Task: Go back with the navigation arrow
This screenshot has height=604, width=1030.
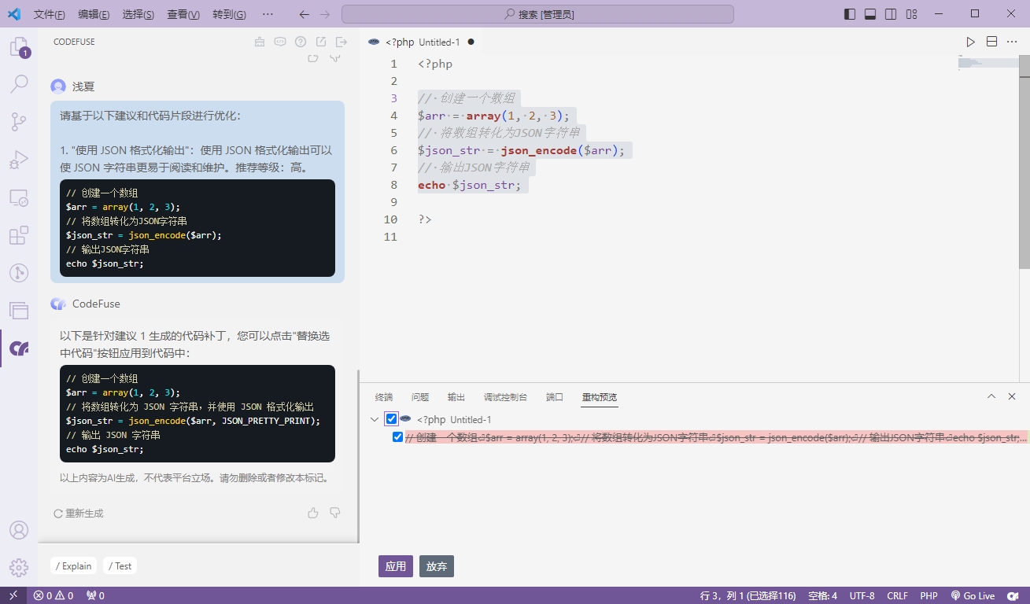Action: [305, 14]
